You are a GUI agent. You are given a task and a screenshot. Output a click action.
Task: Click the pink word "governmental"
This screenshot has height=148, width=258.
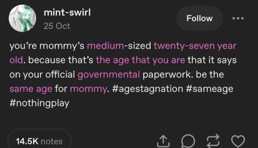(x=109, y=75)
